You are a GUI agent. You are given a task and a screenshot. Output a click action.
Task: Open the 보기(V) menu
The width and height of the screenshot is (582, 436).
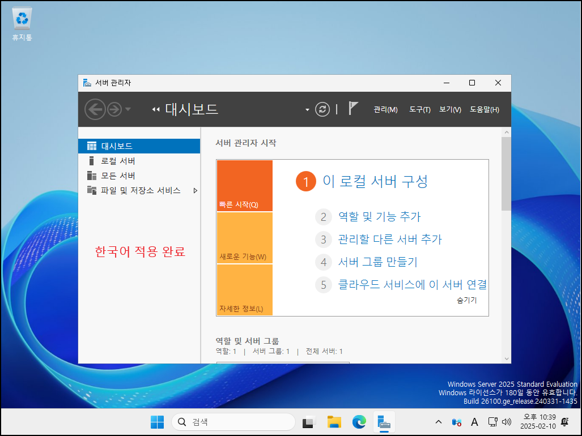[x=450, y=110]
